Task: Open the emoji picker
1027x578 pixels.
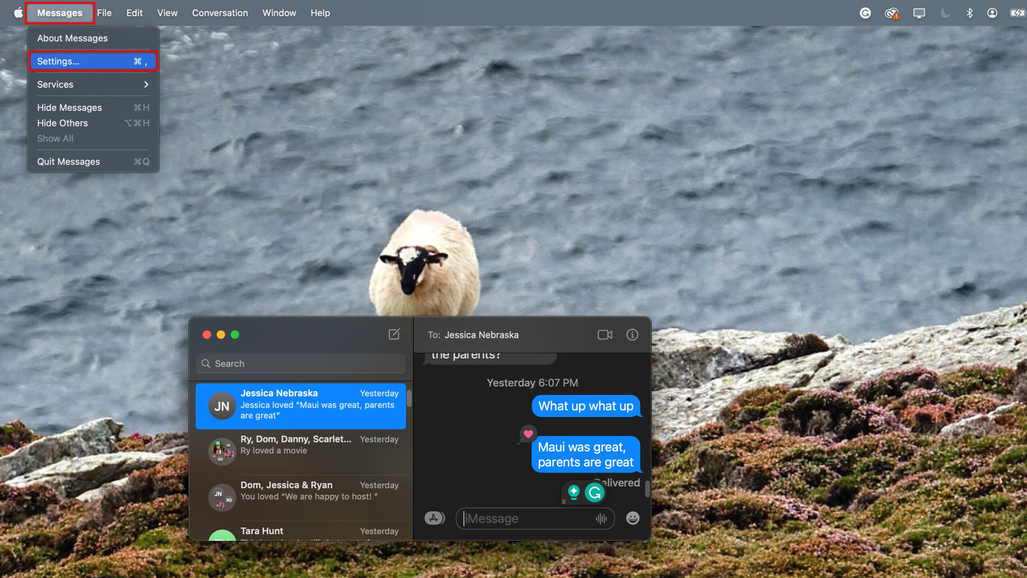Action: click(x=633, y=518)
